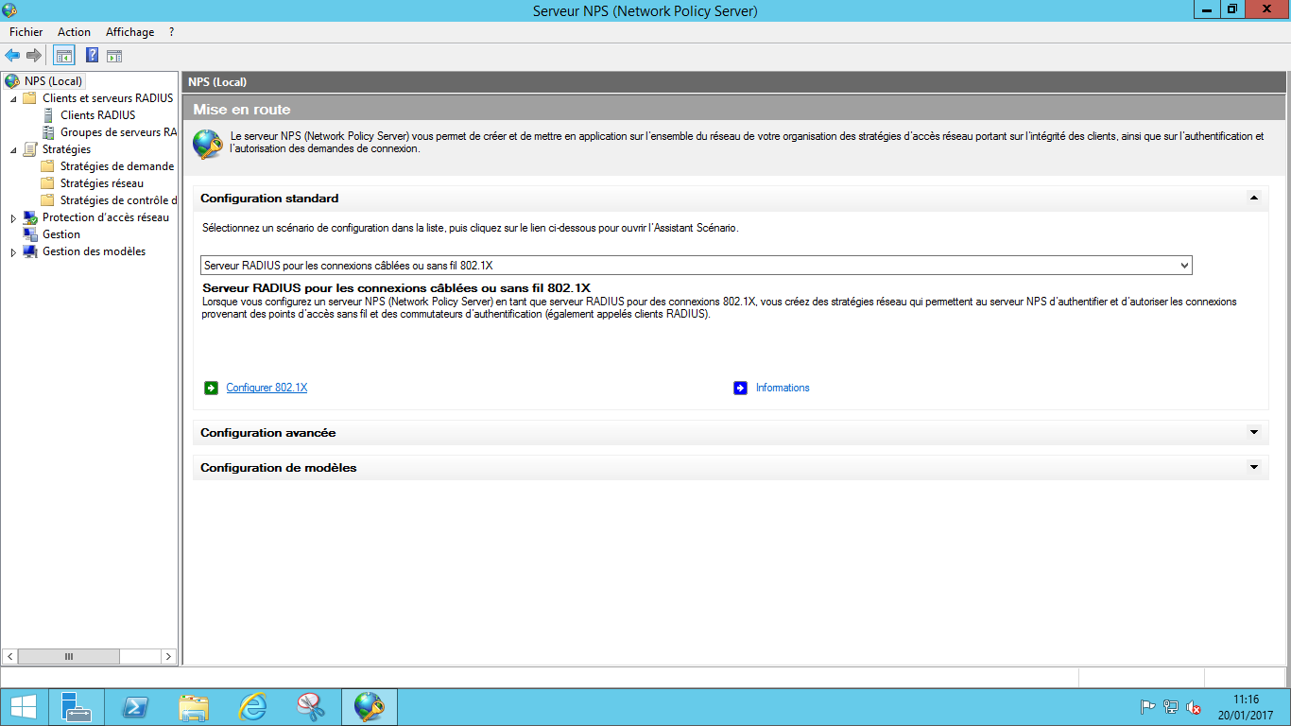
Task: Toggle the console tree toolbar icon
Action: point(63,56)
